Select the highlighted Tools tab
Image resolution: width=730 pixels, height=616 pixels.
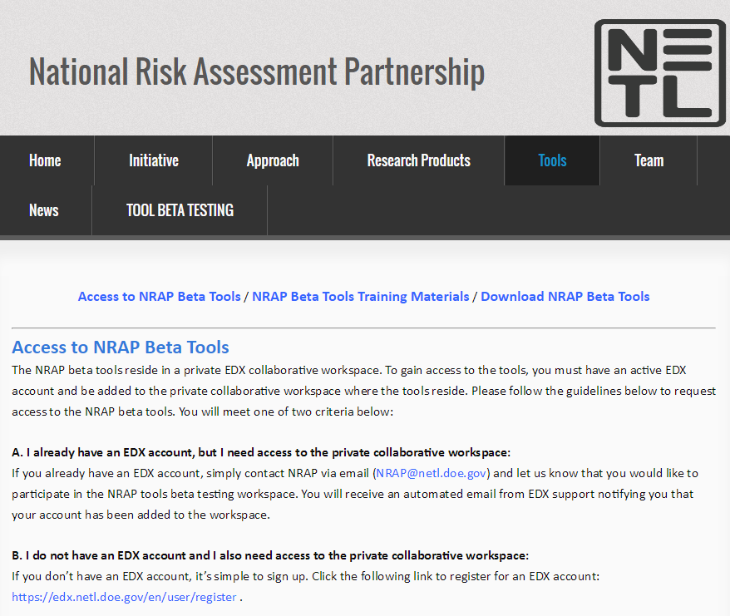point(551,160)
